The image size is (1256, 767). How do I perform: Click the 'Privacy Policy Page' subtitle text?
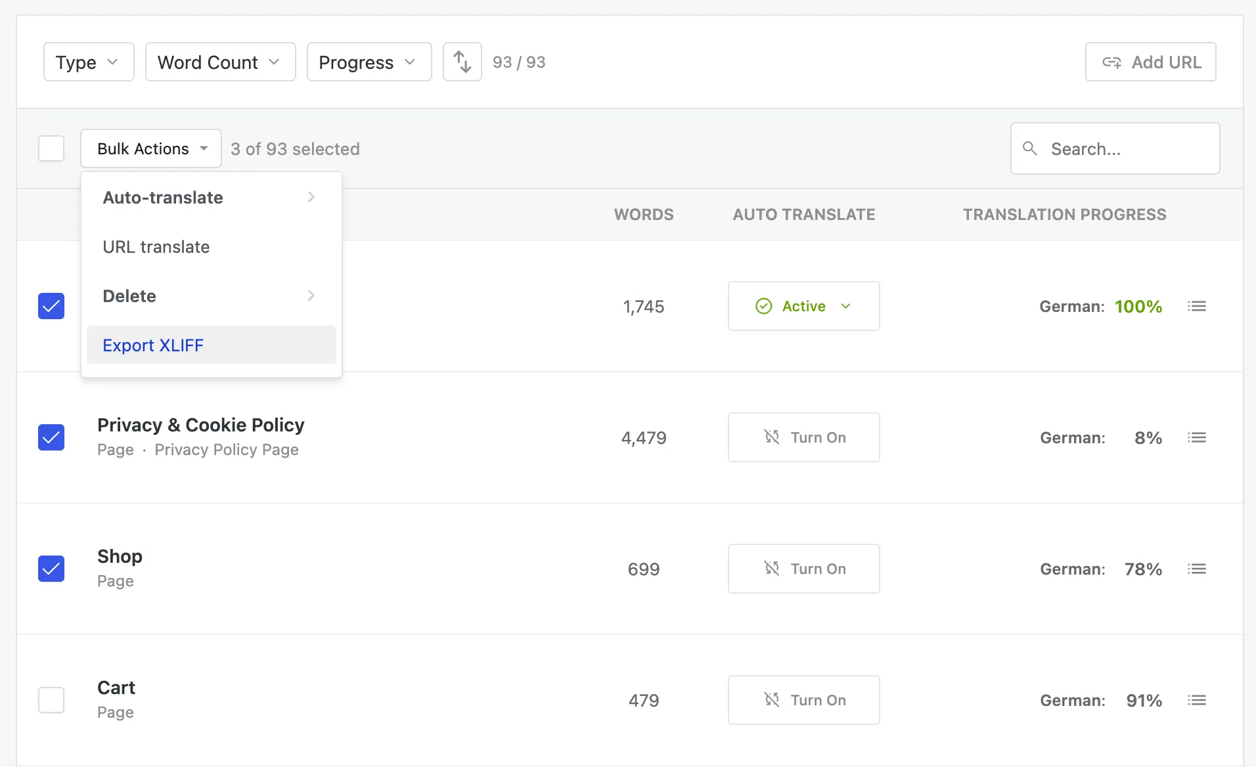227,450
